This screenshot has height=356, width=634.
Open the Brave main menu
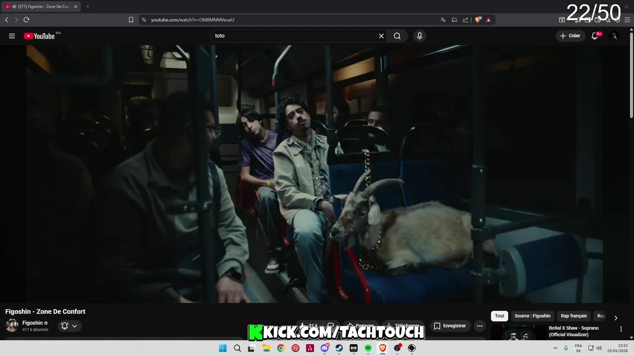628,20
